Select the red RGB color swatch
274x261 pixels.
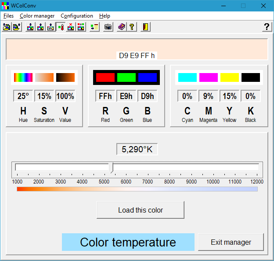click(105, 77)
